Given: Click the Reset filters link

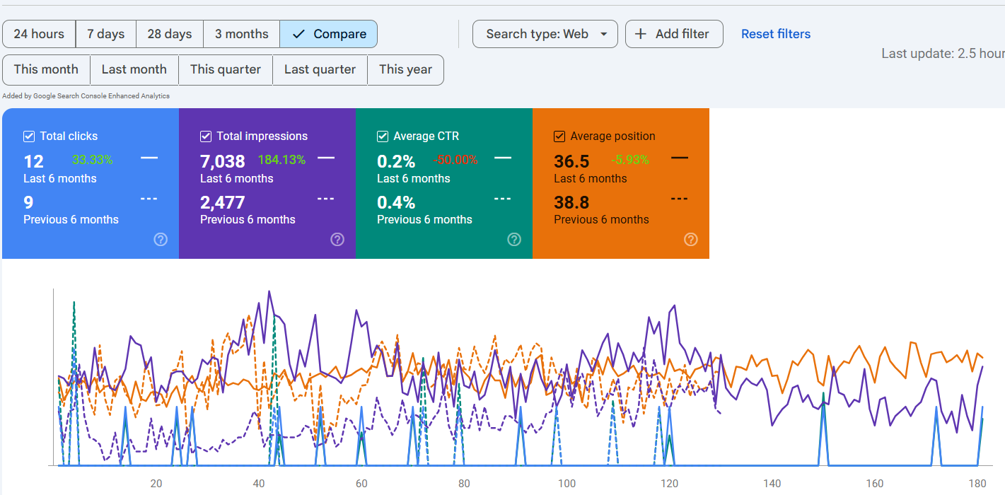Looking at the screenshot, I should pyautogui.click(x=775, y=34).
